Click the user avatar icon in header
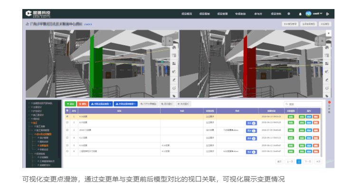 tap(308, 14)
